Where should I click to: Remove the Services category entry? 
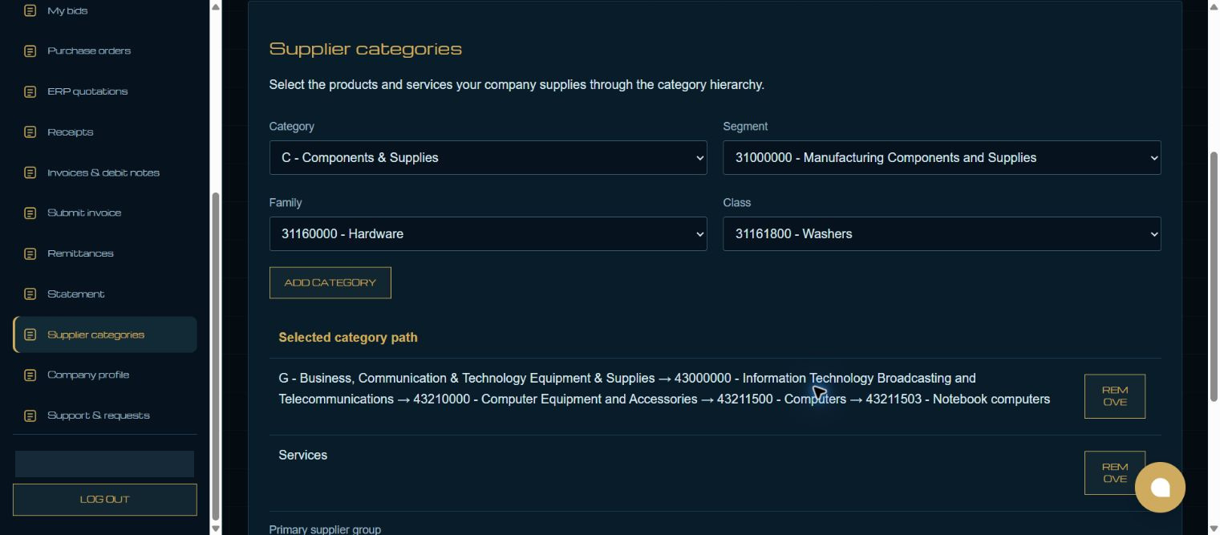click(1114, 472)
